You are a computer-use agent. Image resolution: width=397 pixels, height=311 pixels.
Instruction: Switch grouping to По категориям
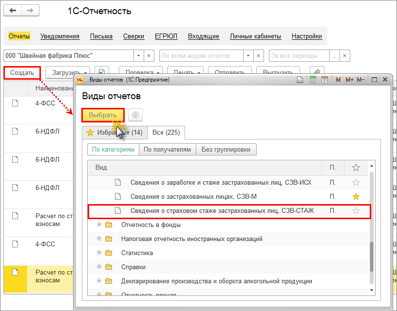tap(113, 150)
